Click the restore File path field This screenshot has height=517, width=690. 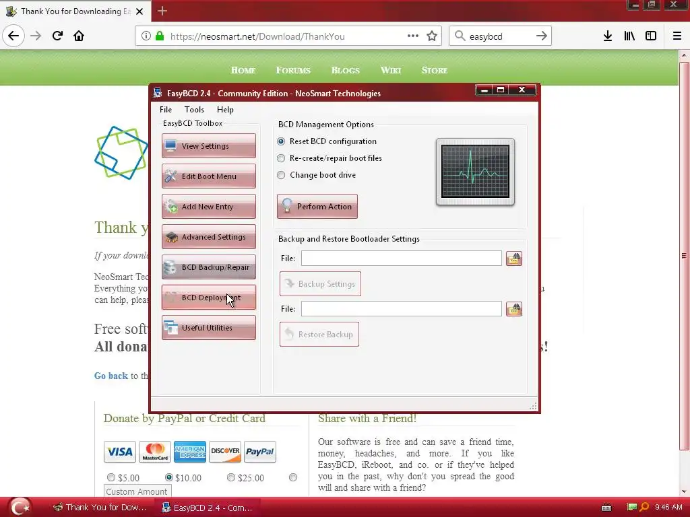pos(402,308)
